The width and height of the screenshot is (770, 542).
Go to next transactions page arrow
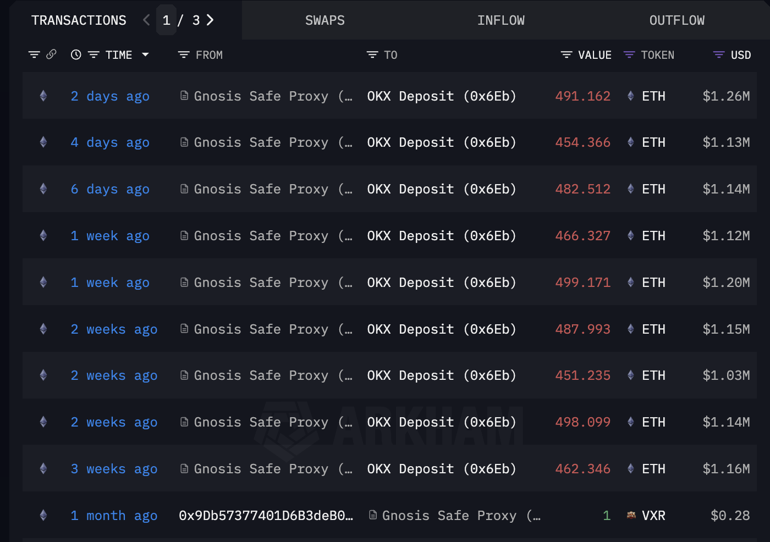pyautogui.click(x=210, y=20)
